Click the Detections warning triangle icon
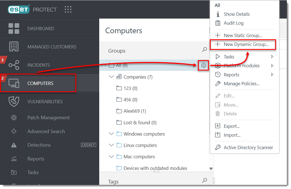Image resolution: width=291 pixels, height=189 pixels. point(14,145)
